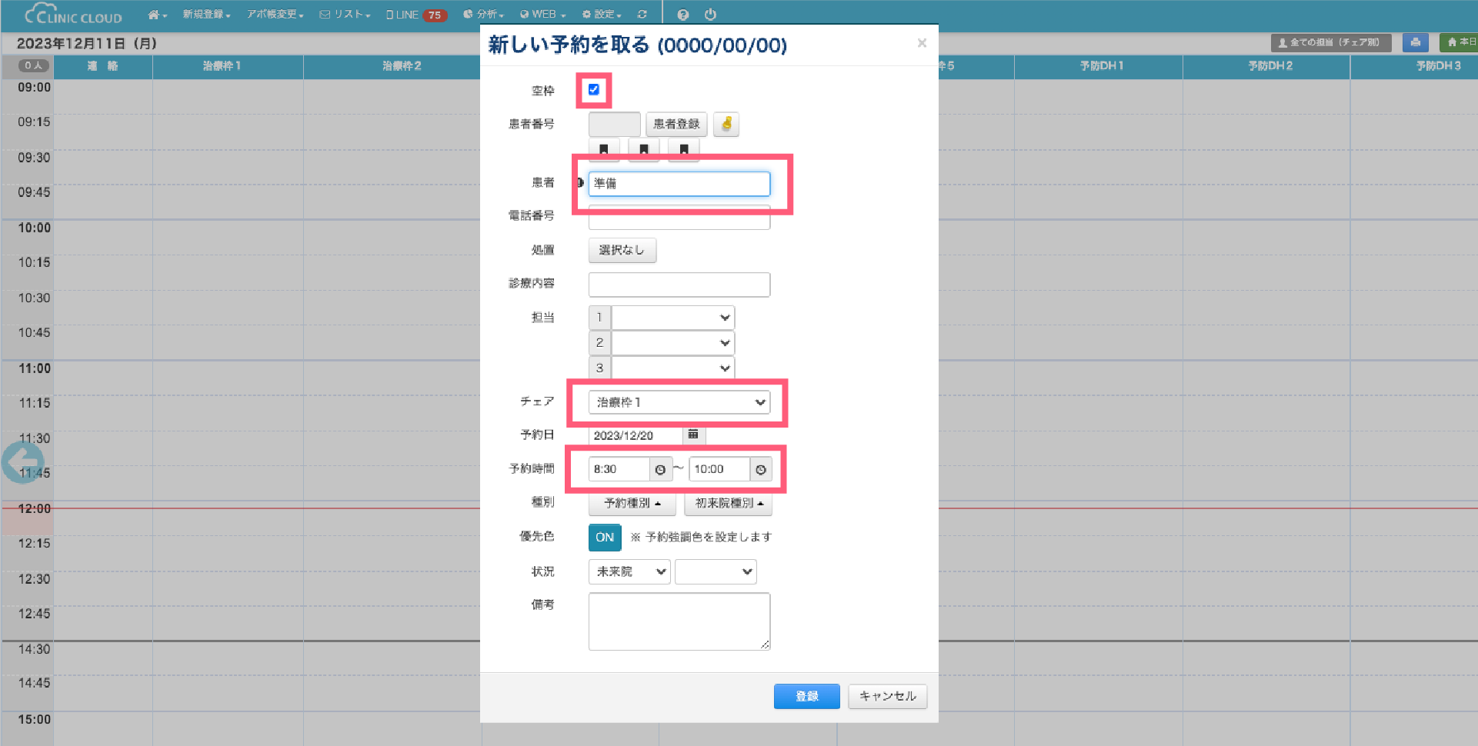Expand the 担当 1 staff dropdown

672,317
